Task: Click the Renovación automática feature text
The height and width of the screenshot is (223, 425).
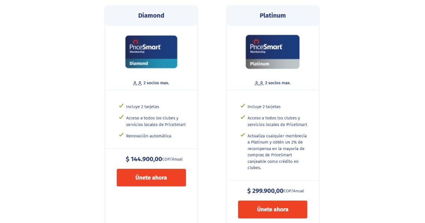Action: tap(148, 136)
